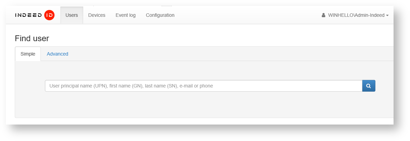Go to the Devices page
This screenshot has width=410, height=141.
[97, 15]
